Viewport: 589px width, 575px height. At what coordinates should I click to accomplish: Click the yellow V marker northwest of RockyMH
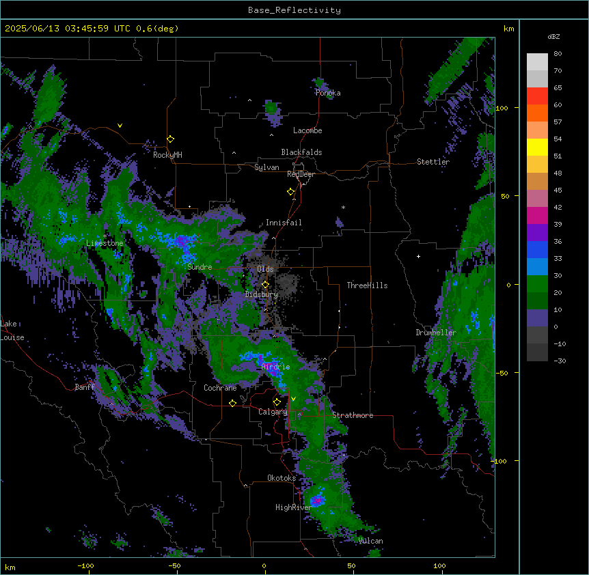coord(120,126)
